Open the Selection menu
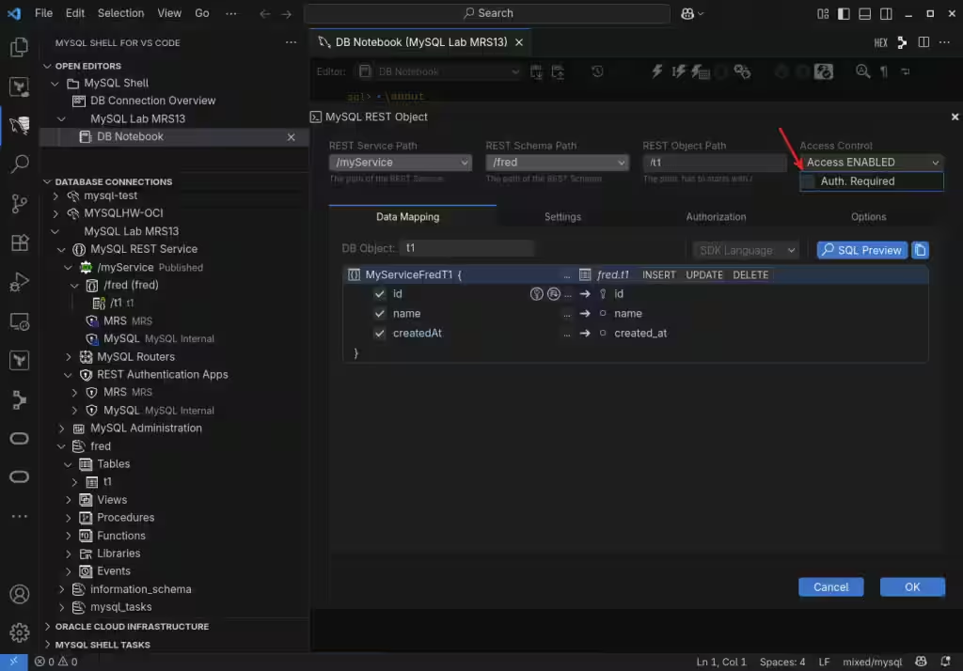Image resolution: width=963 pixels, height=671 pixels. [x=120, y=13]
